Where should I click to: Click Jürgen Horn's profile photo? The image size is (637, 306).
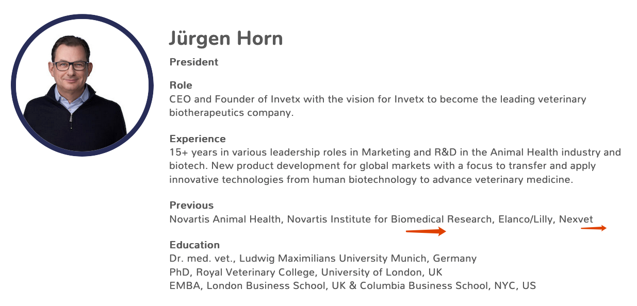click(x=81, y=86)
